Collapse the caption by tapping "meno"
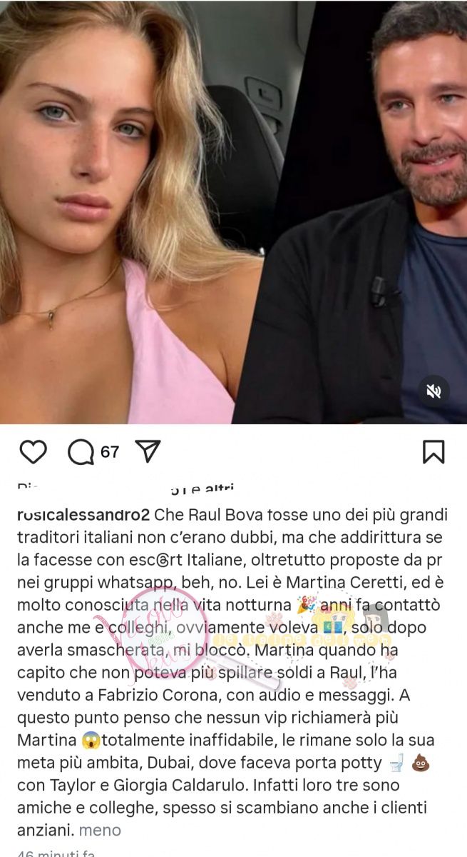The width and height of the screenshot is (467, 857). [100, 830]
